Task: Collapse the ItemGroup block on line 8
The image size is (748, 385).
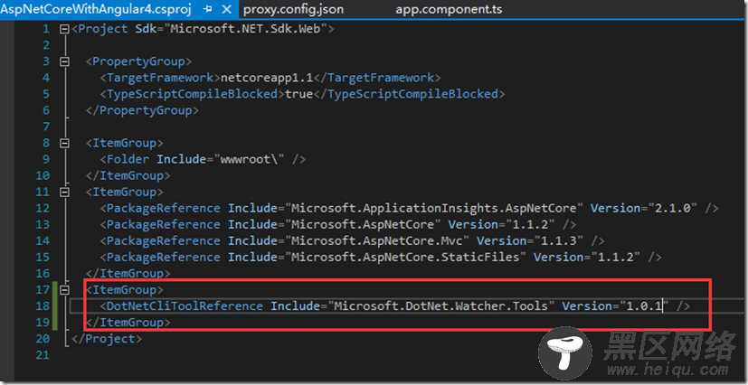Action: tap(64, 143)
